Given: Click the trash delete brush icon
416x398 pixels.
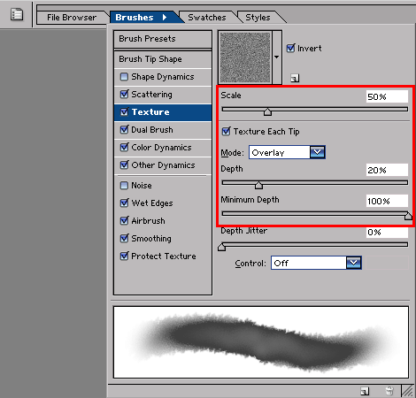Looking at the screenshot, I should coord(389,391).
